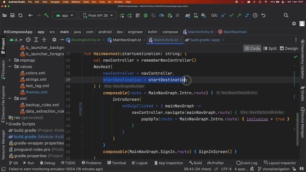The width and height of the screenshot is (306, 172).
Task: Open Pixel API 28 device dropdown
Action: 98,15
